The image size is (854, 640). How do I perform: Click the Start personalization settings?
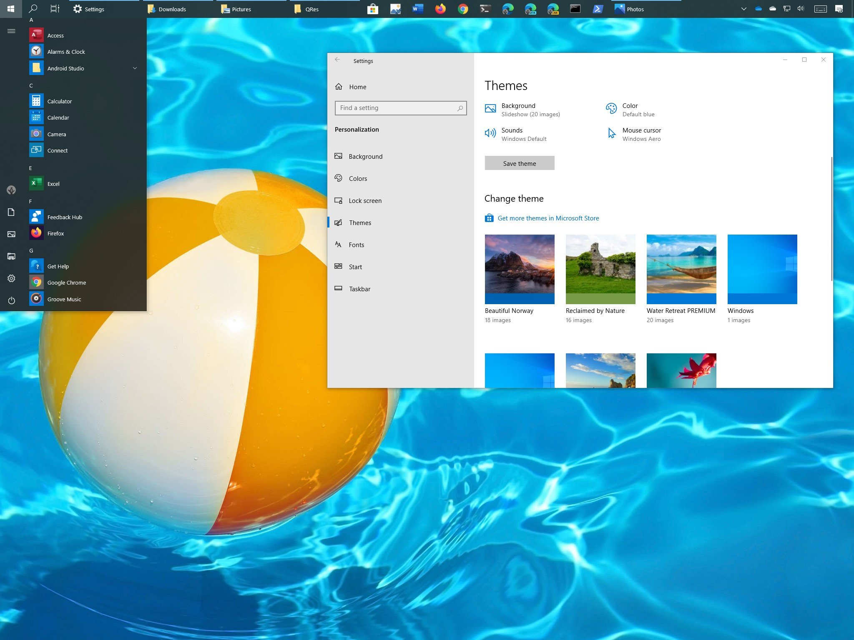pyautogui.click(x=354, y=266)
